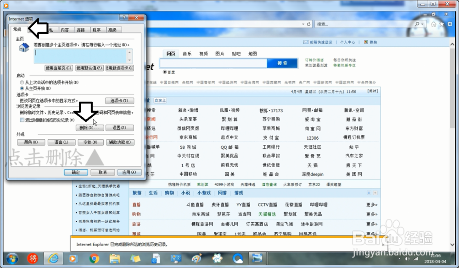
Task: Click the homepage address text box
Action: click(x=80, y=56)
